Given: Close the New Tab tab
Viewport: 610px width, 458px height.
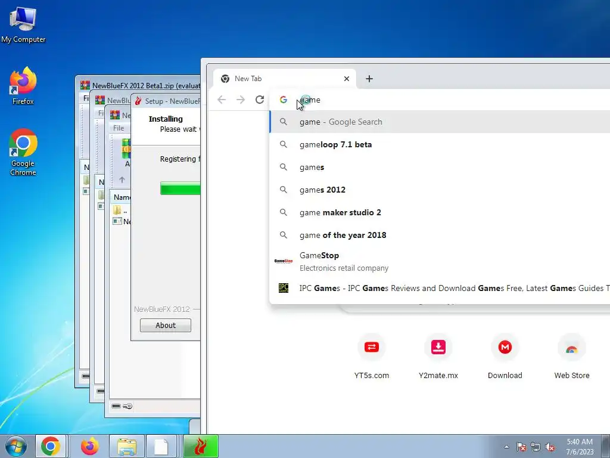Looking at the screenshot, I should 346,79.
